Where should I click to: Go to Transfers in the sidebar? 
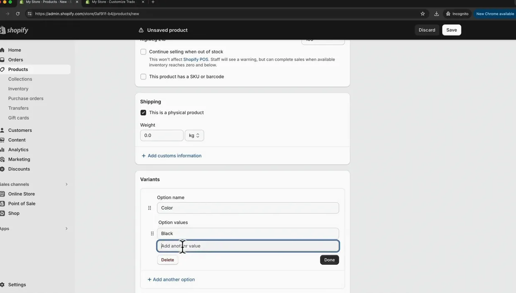tap(18, 108)
